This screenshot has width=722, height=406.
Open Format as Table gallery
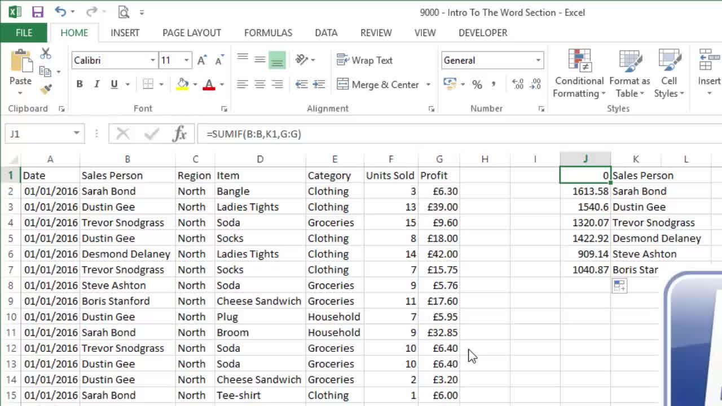(x=629, y=73)
